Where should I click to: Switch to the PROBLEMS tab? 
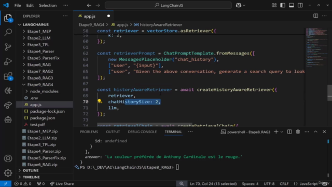click(x=89, y=131)
